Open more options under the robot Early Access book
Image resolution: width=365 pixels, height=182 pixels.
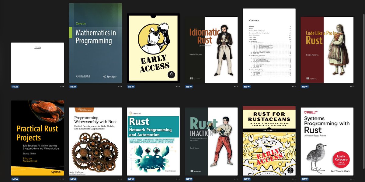(x=178, y=87)
